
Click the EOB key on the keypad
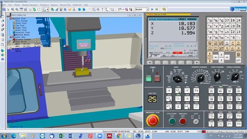tap(221, 37)
